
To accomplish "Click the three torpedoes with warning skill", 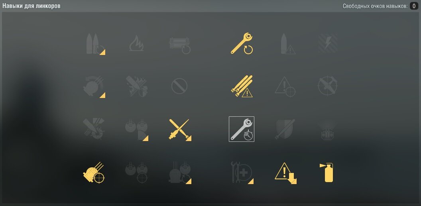I will coord(242,86).
